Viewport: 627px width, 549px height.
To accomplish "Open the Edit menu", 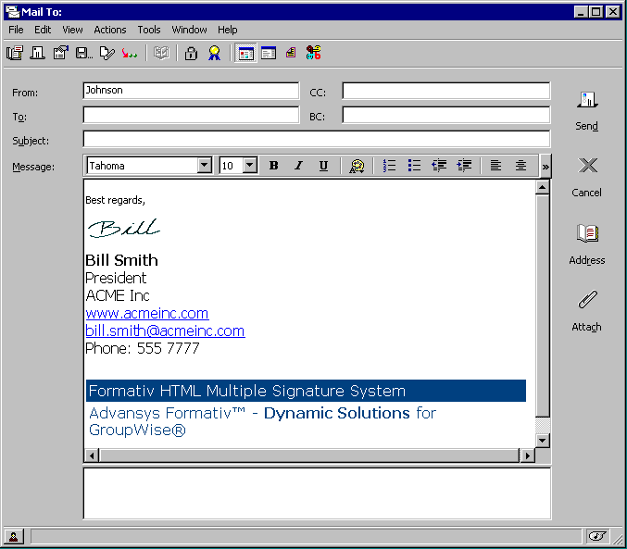I will [x=43, y=30].
